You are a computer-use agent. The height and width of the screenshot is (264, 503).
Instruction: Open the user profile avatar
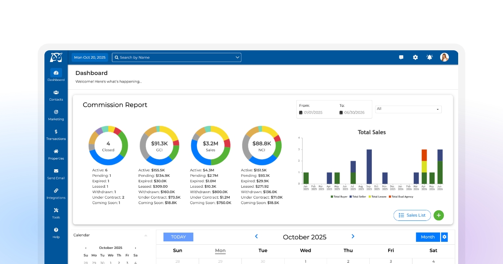pos(444,57)
